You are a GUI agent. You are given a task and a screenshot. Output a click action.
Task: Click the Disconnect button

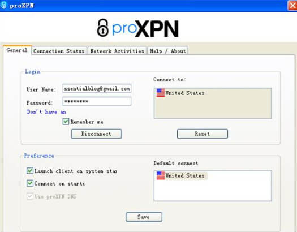click(x=96, y=134)
